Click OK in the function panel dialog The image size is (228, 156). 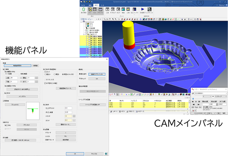75,154
